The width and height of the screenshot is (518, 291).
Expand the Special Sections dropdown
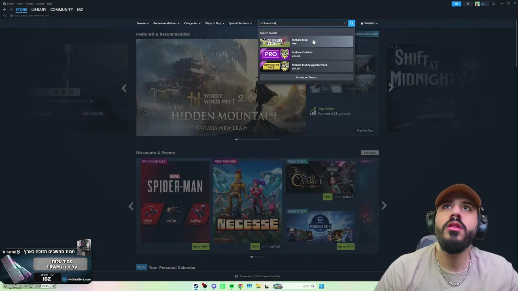[240, 23]
